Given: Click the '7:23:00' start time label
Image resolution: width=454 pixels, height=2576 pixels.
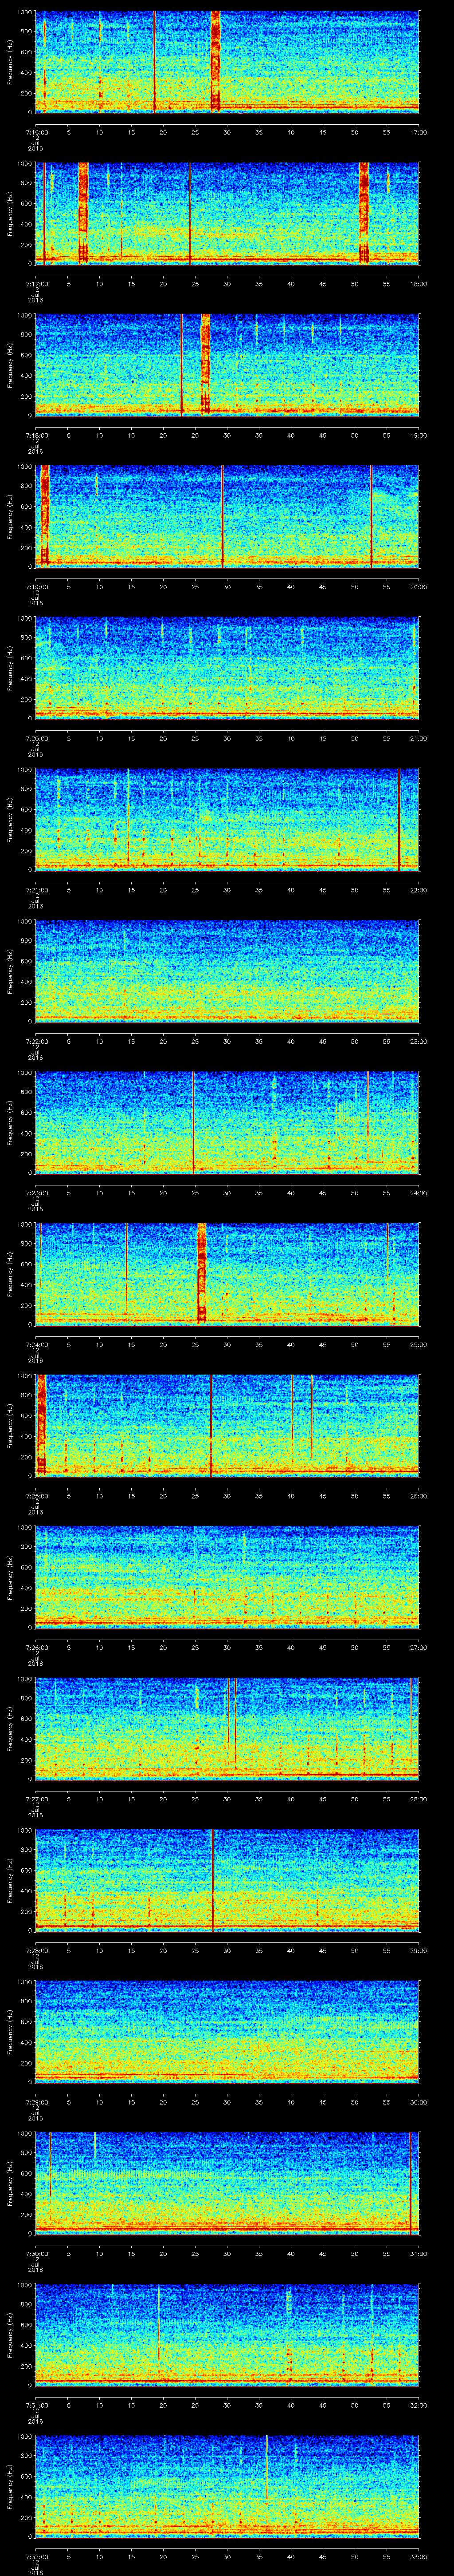Looking at the screenshot, I should 37,1193.
